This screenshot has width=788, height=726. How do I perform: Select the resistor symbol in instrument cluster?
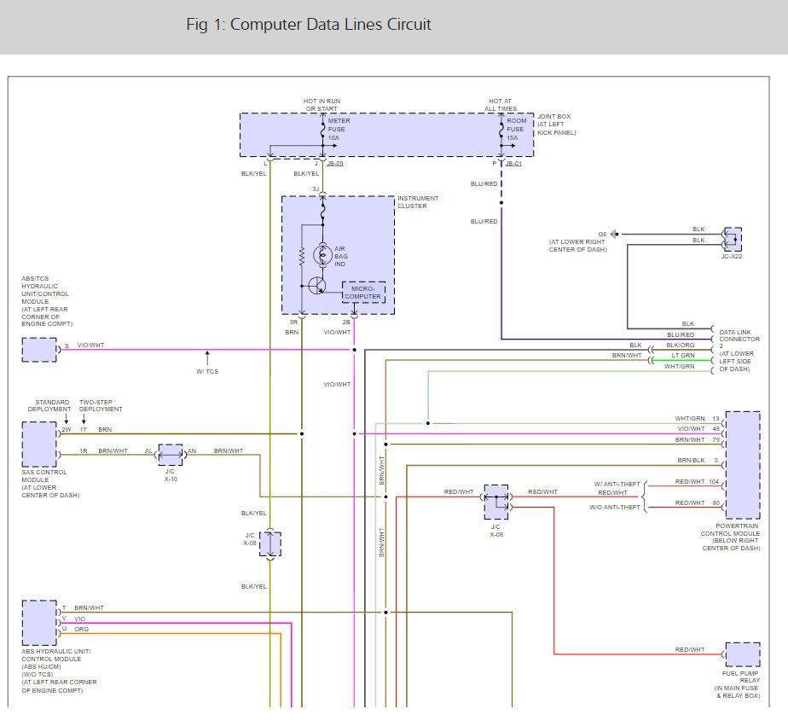pos(302,256)
